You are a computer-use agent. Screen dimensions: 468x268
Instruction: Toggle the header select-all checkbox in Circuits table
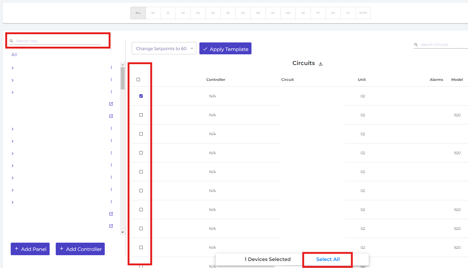click(x=138, y=80)
